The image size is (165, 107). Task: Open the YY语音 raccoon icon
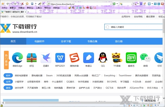[117, 58]
